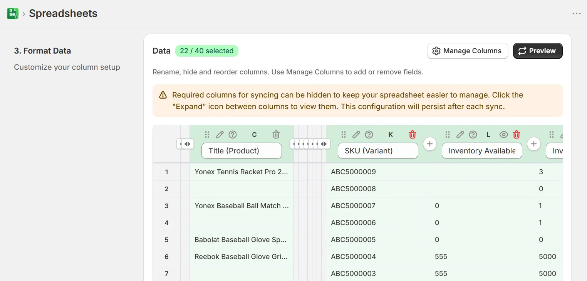This screenshot has width=587, height=281.
Task: Expand hidden columns left of SKU (Variant)
Action: pyautogui.click(x=324, y=144)
